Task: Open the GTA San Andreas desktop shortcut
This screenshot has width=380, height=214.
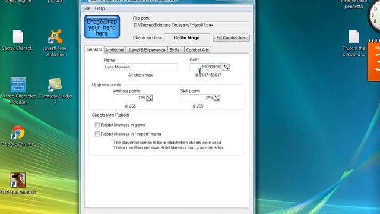Action: point(18,184)
